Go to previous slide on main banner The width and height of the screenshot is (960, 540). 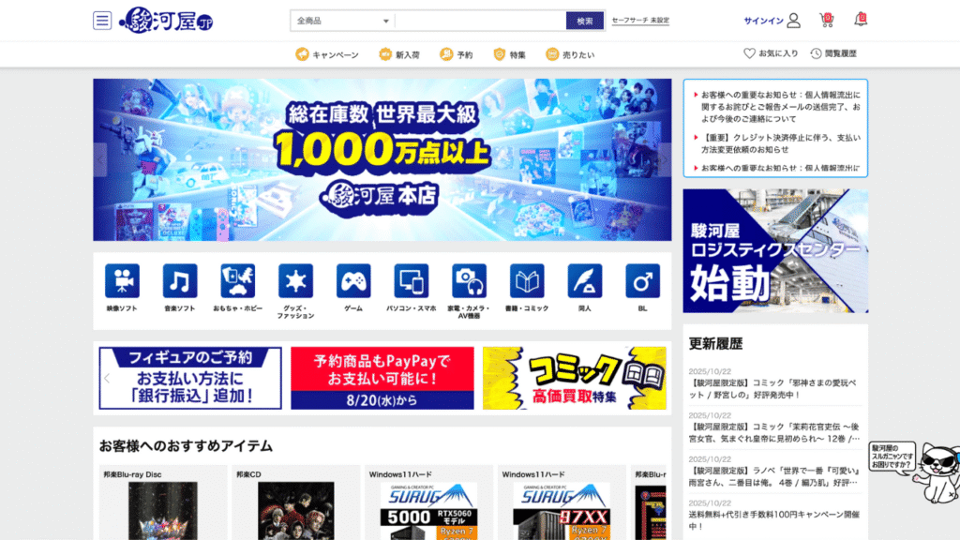tap(101, 159)
